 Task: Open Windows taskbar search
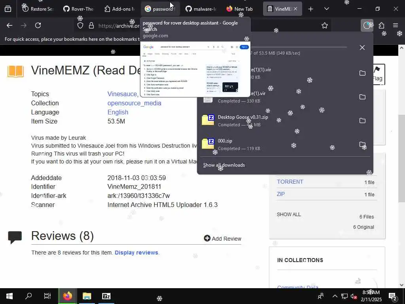(x=28, y=296)
